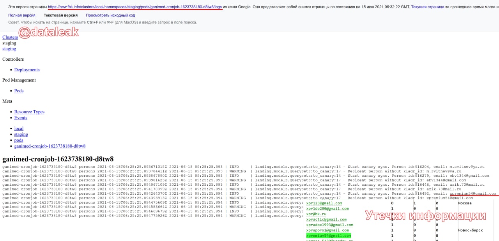Click the underlined xpremium54@gmail.com in the INFO line
This screenshot has height=241, width=499.
(473, 194)
